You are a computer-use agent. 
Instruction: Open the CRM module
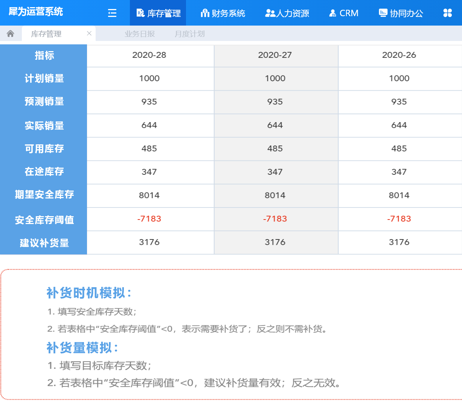pyautogui.click(x=344, y=13)
